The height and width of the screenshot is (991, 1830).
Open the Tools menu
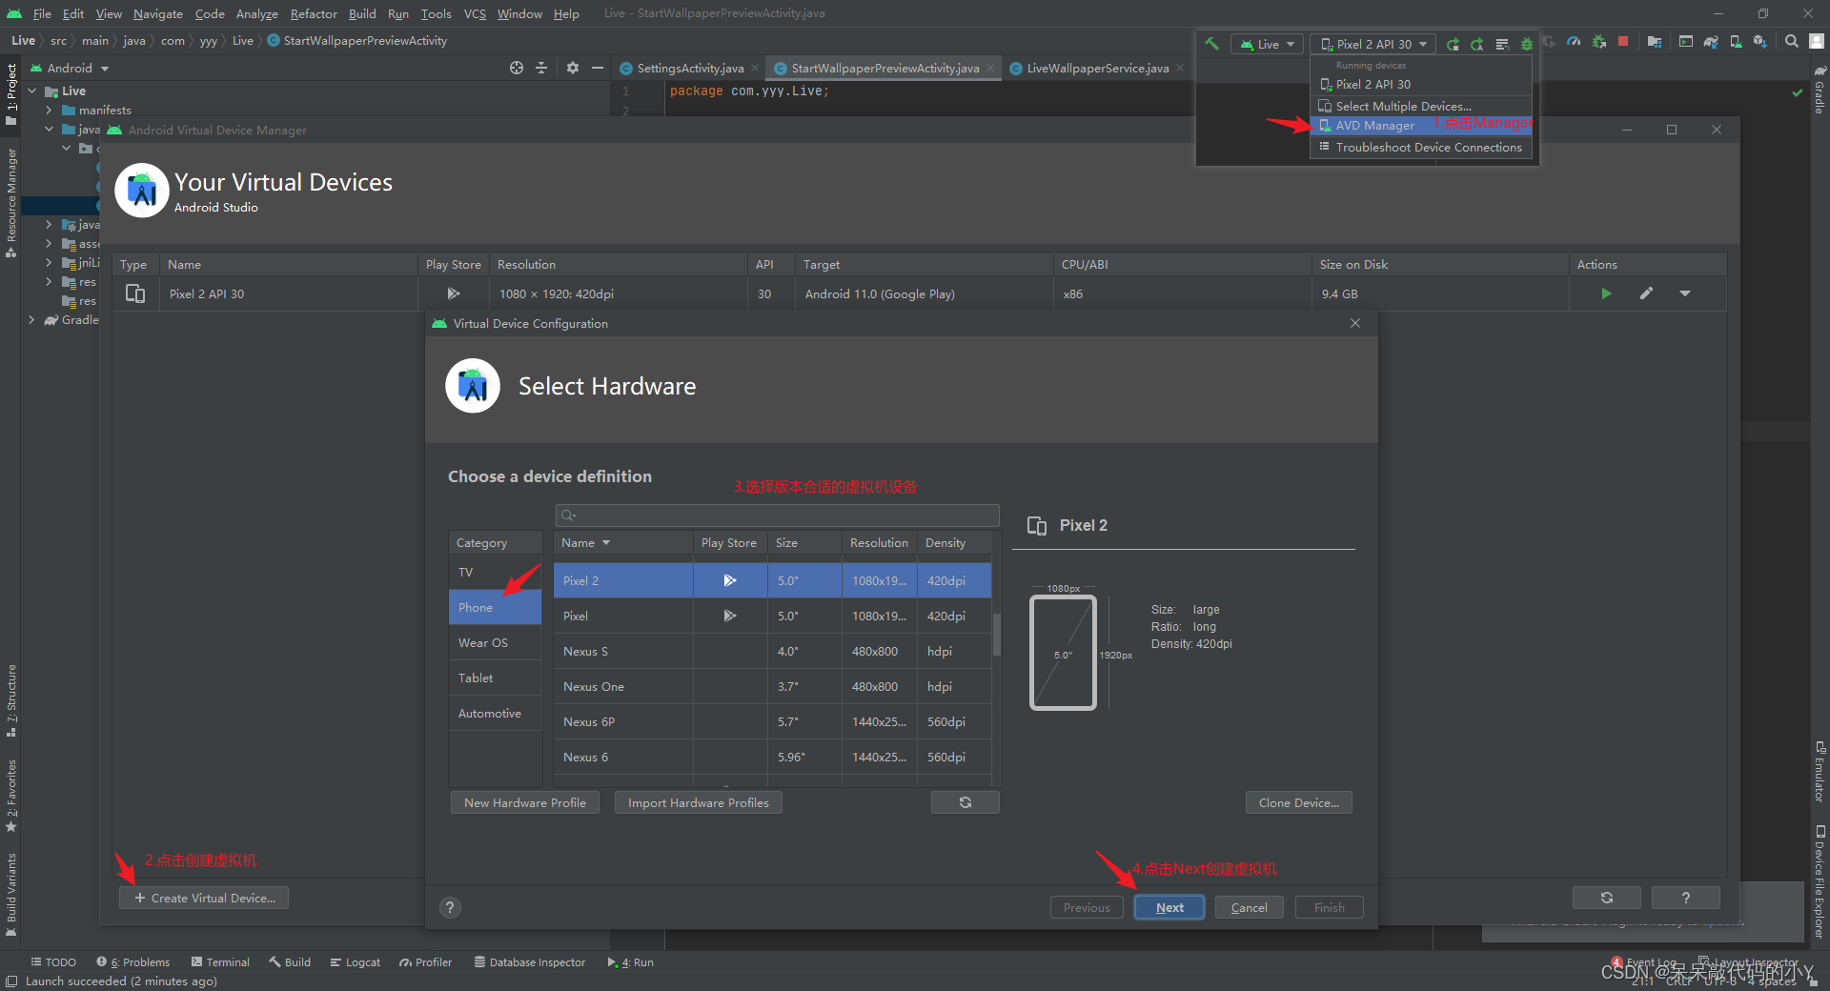pos(437,13)
